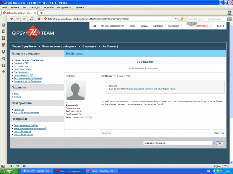This screenshot has height=174, width=233.
Task: Click the Помощь navigation link
Action: pyautogui.click(x=144, y=26)
